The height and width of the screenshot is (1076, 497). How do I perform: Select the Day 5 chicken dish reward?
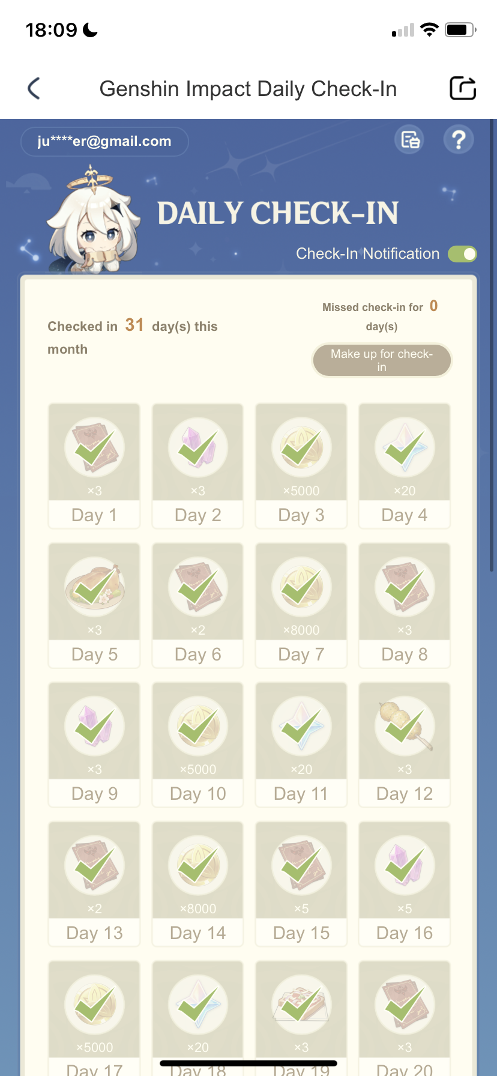pyautogui.click(x=94, y=605)
